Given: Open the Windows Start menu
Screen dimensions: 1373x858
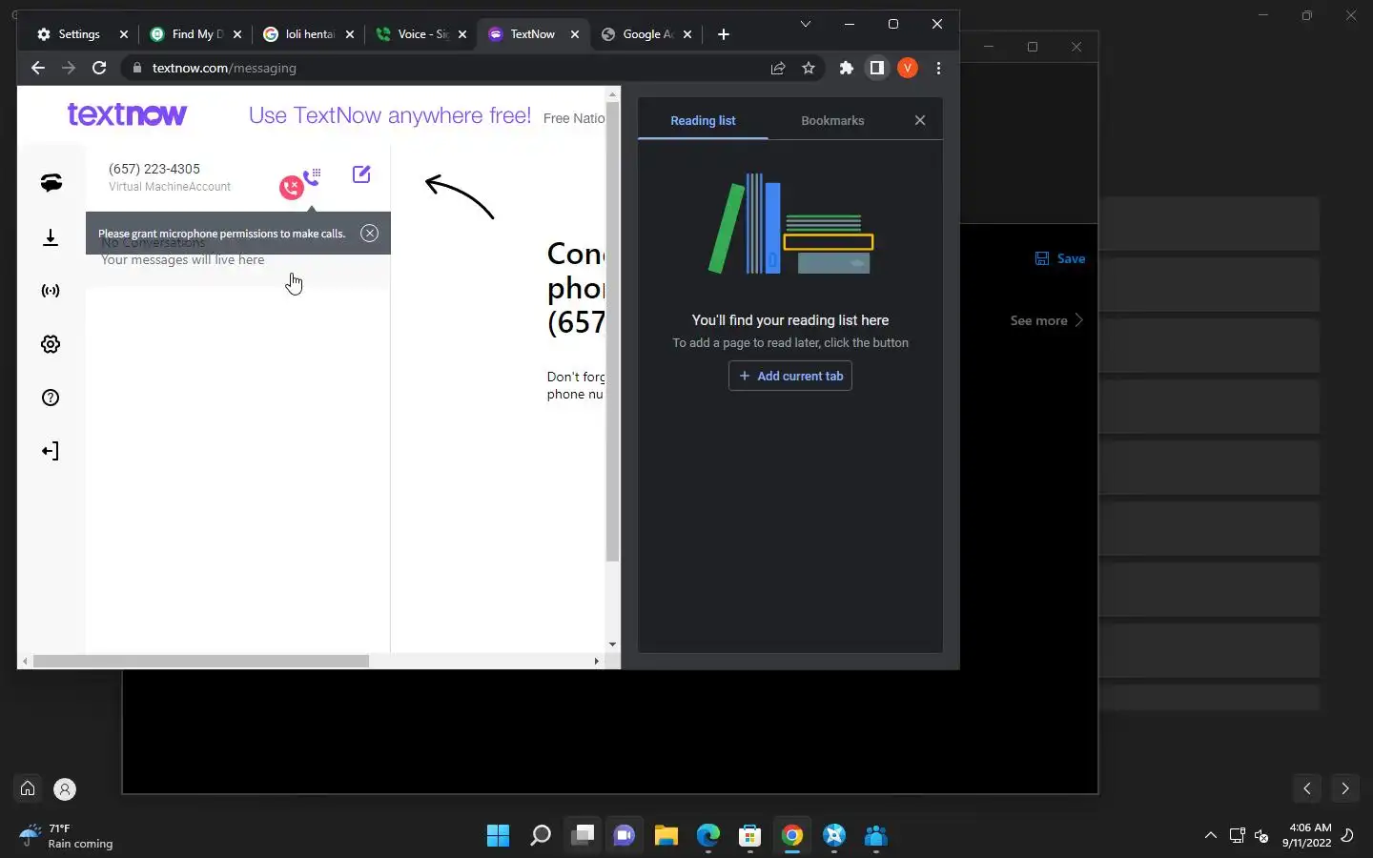Looking at the screenshot, I should pyautogui.click(x=498, y=836).
